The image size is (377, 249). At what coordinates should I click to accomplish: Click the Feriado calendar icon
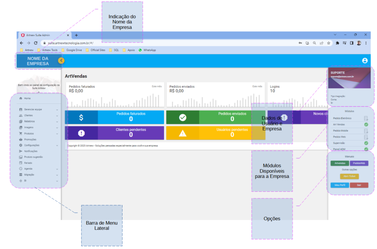point(21,163)
